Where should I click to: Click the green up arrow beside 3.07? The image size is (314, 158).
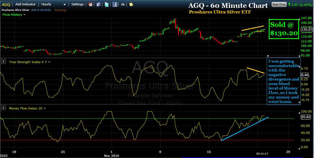(289, 4)
